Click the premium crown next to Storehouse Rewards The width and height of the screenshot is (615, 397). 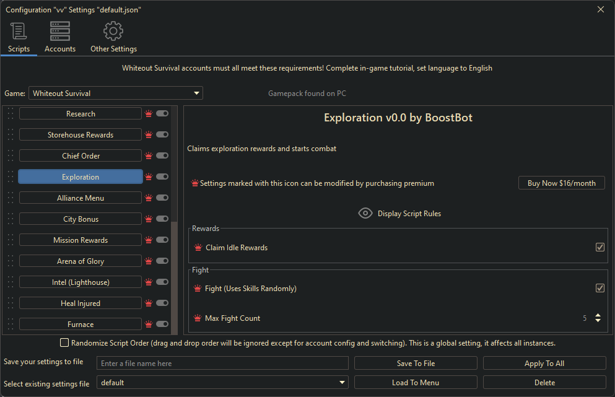[149, 134]
